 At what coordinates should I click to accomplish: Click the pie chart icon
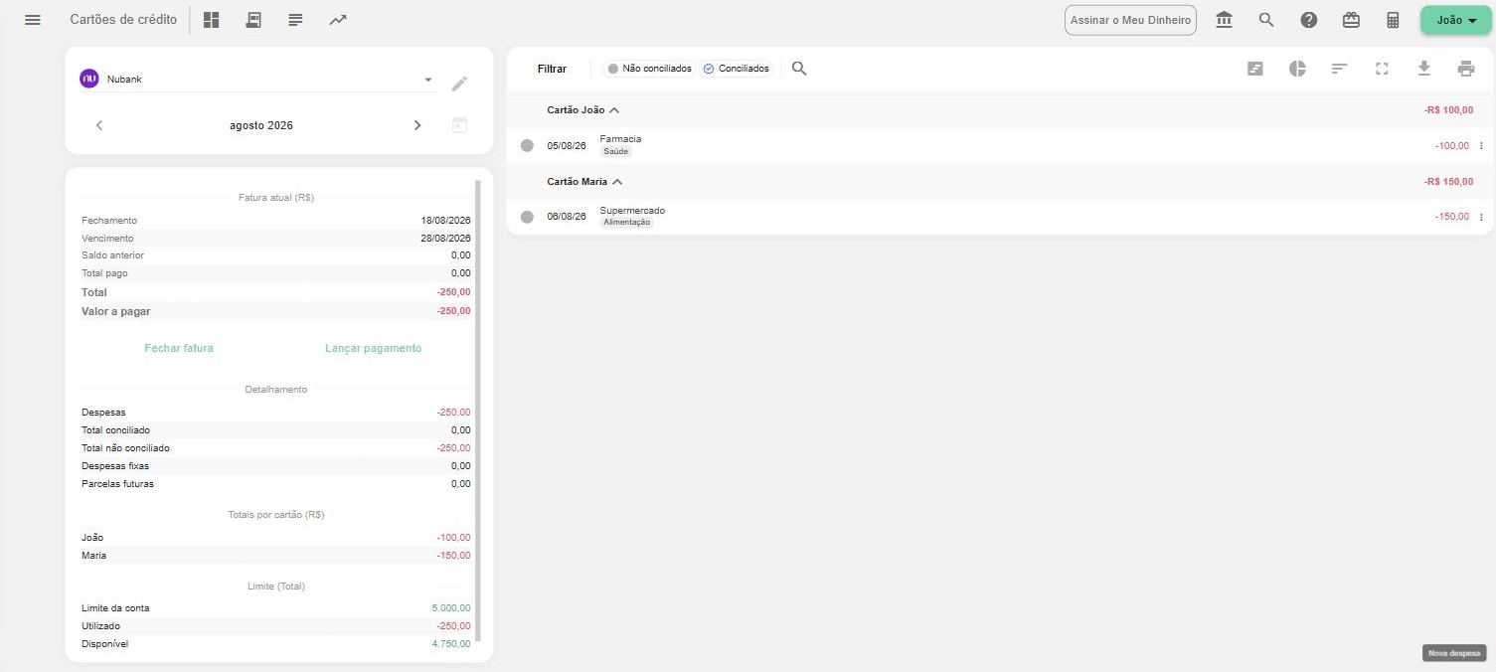[1297, 69]
